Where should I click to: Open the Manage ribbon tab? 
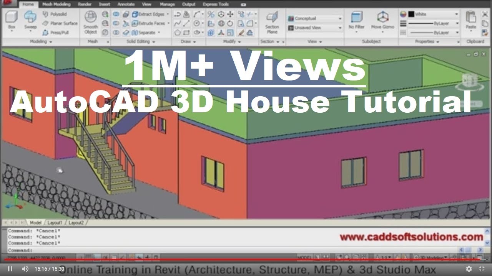pos(167,4)
